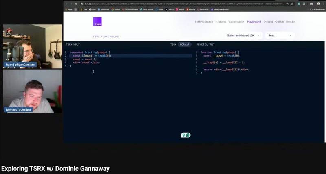Viewport: 326px width, 174px height.
Task: Click the FORMAT button
Action: point(185,45)
